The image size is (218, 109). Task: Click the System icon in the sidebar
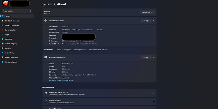[x=2, y=16]
